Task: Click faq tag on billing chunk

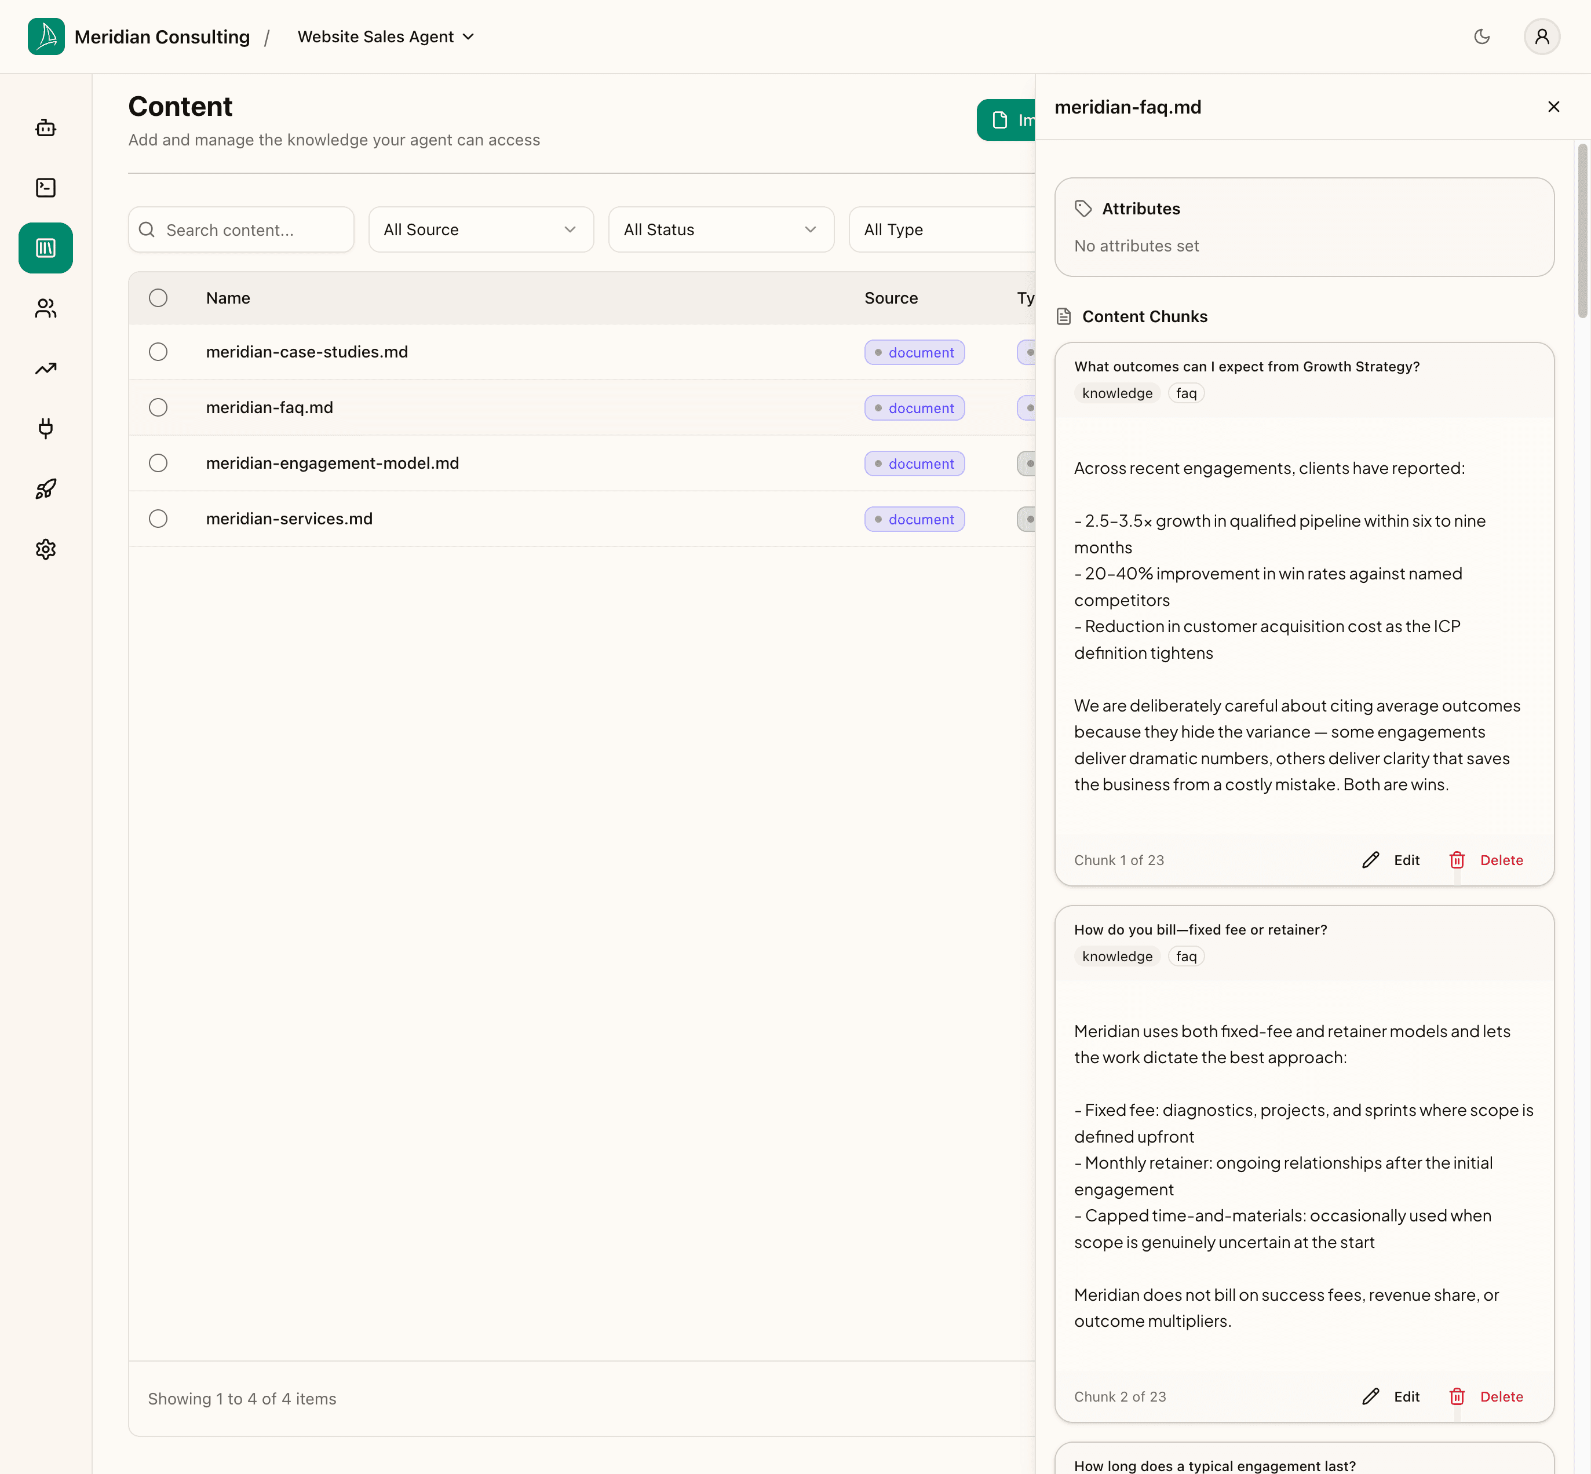Action: 1186,957
